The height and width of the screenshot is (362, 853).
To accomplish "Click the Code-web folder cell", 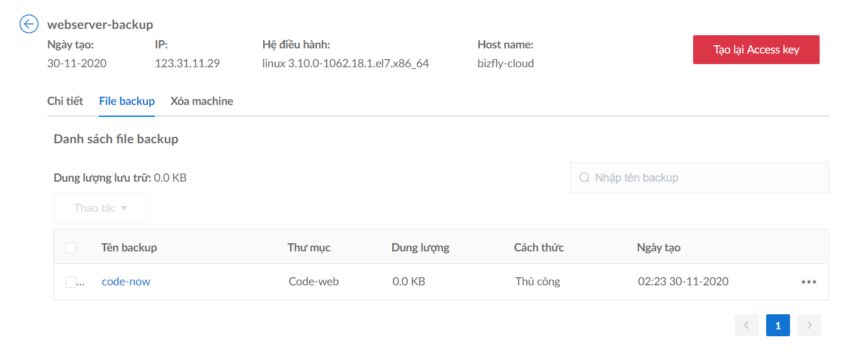I will click(x=314, y=282).
